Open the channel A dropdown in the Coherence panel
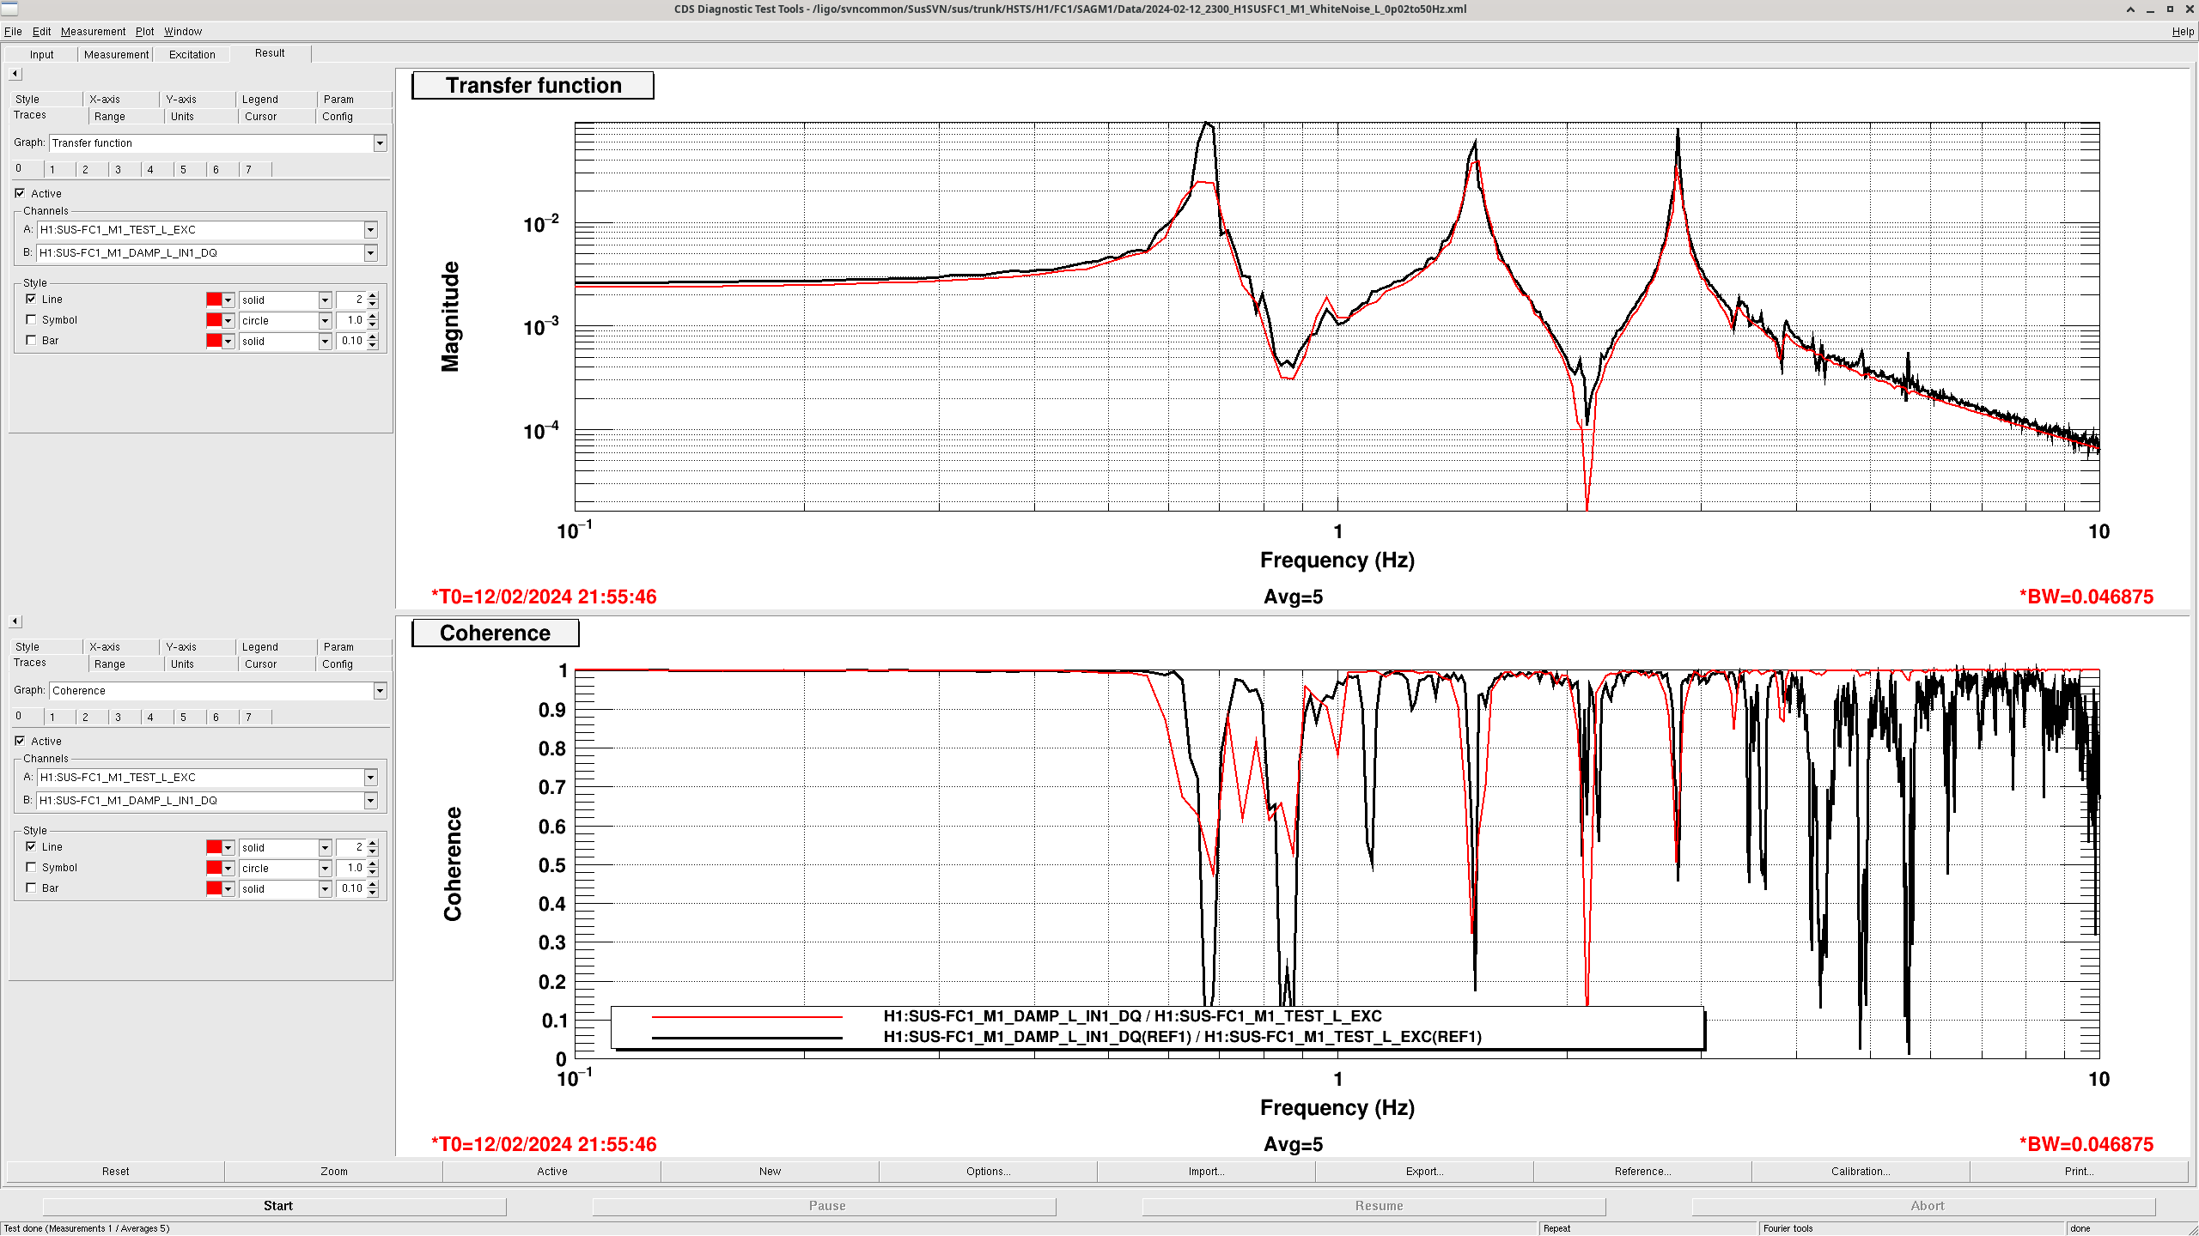The image size is (2199, 1236). tap(370, 778)
